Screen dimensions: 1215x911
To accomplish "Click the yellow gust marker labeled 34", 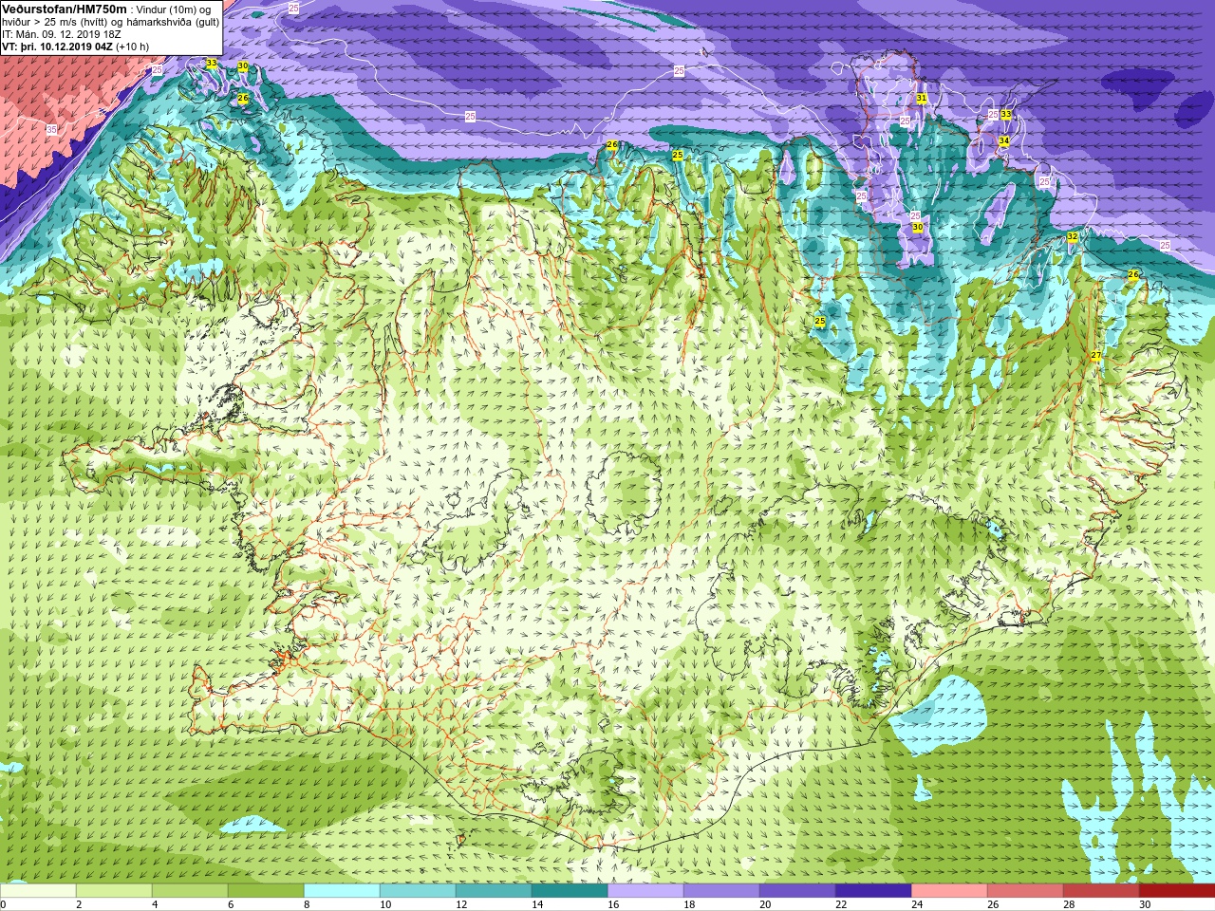I will click(x=1003, y=140).
